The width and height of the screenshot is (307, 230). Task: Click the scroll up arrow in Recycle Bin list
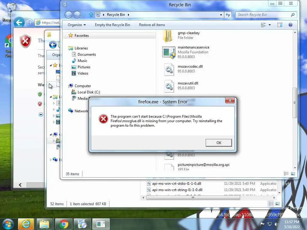pyautogui.click(x=295, y=32)
